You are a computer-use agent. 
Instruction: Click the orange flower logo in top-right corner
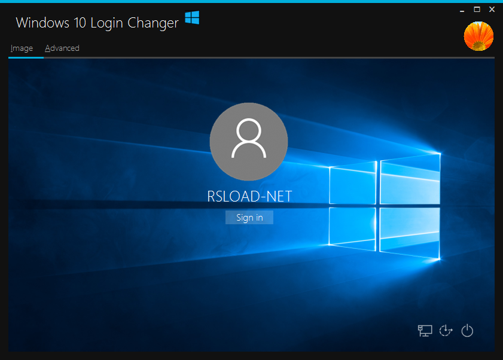pos(478,36)
